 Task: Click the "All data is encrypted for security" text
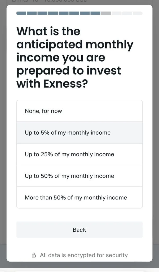83,255
